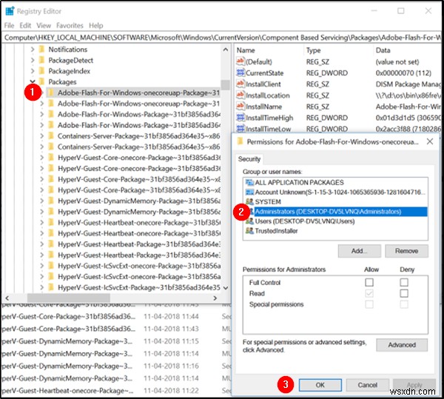Image resolution: width=444 pixels, height=399 pixels.
Task: Cancel the Permissions dialog
Action: [367, 385]
